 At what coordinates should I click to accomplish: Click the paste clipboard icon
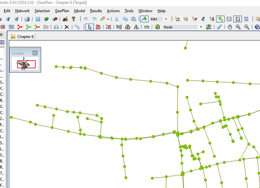[134, 19]
